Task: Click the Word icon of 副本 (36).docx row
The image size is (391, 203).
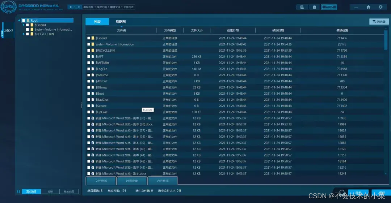Action: [93, 124]
